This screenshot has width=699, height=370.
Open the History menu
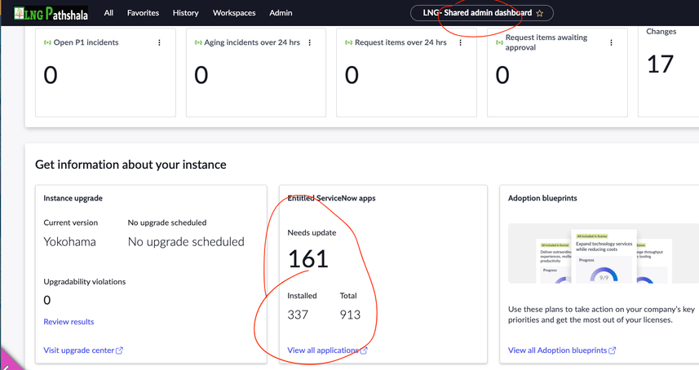pyautogui.click(x=185, y=13)
